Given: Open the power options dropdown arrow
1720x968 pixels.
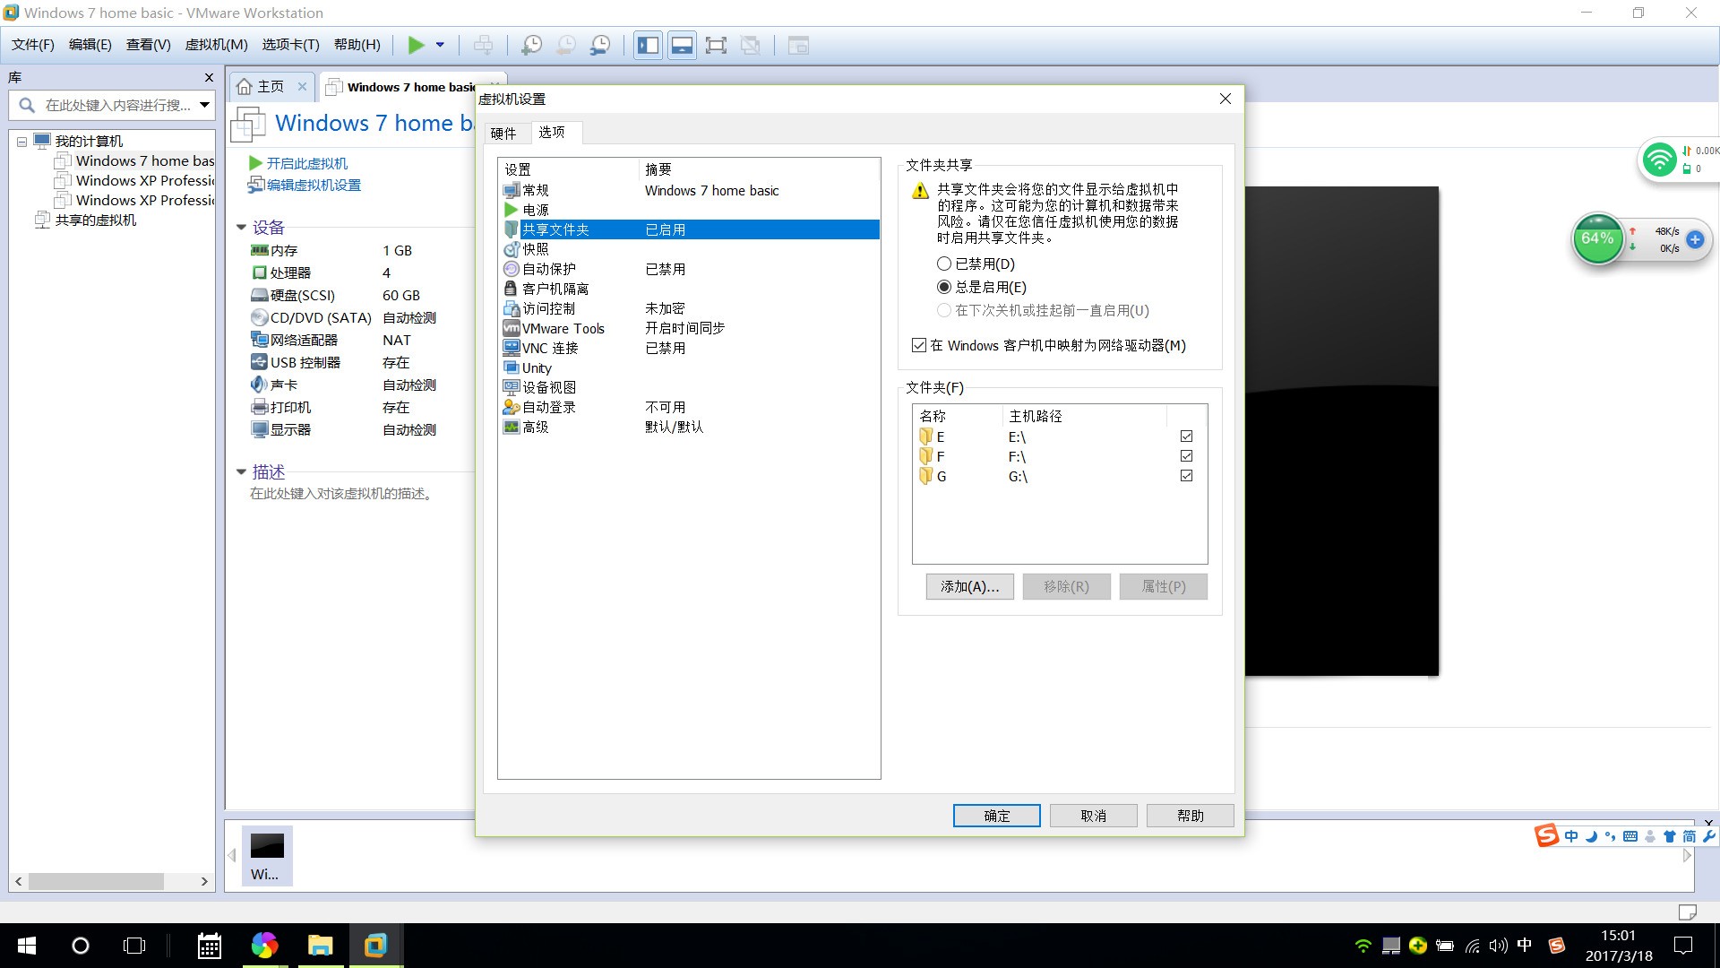Looking at the screenshot, I should point(440,45).
